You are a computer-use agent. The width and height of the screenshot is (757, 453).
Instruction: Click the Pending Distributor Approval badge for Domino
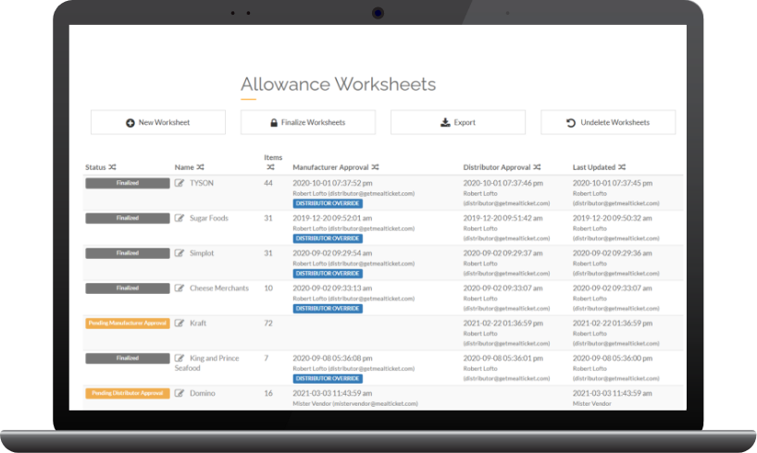click(128, 393)
